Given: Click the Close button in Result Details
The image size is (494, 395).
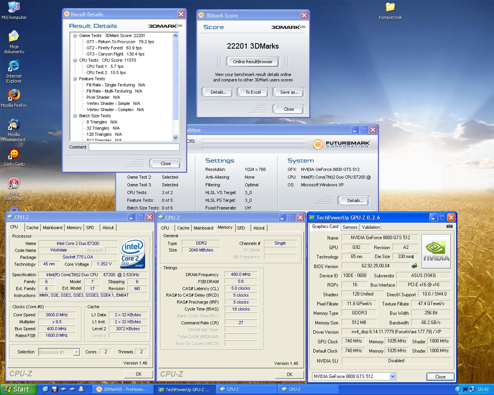Looking at the screenshot, I should 166,164.
